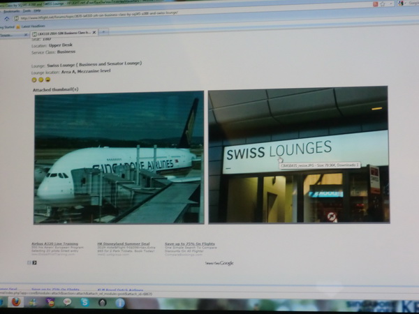419x314 pixels.
Task: Open the Windows Live Messenger taskbar icon
Action: pos(33,303)
